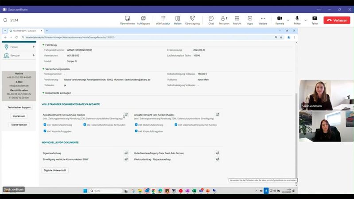
Task: Expand the Firmen sidebar menu arrow
Action: pyautogui.click(x=34, y=46)
